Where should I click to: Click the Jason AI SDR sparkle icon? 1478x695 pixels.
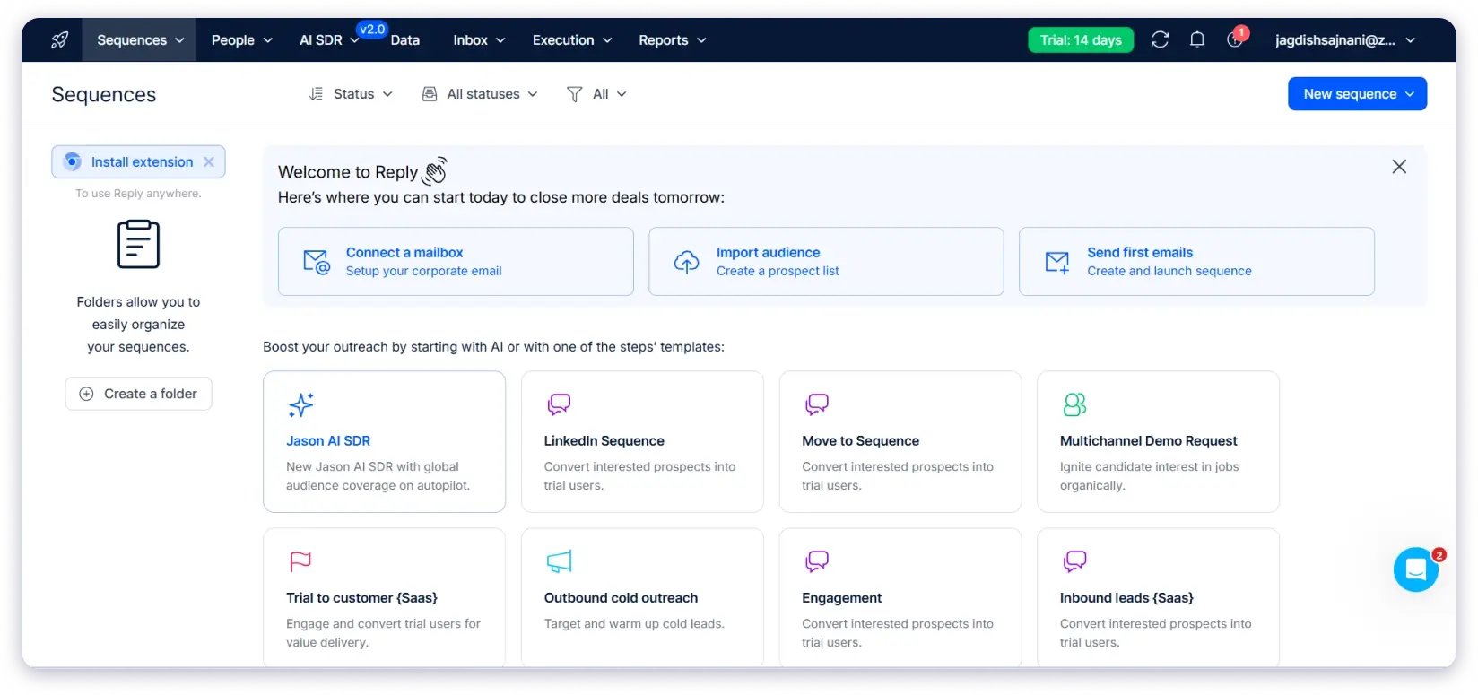tap(301, 405)
